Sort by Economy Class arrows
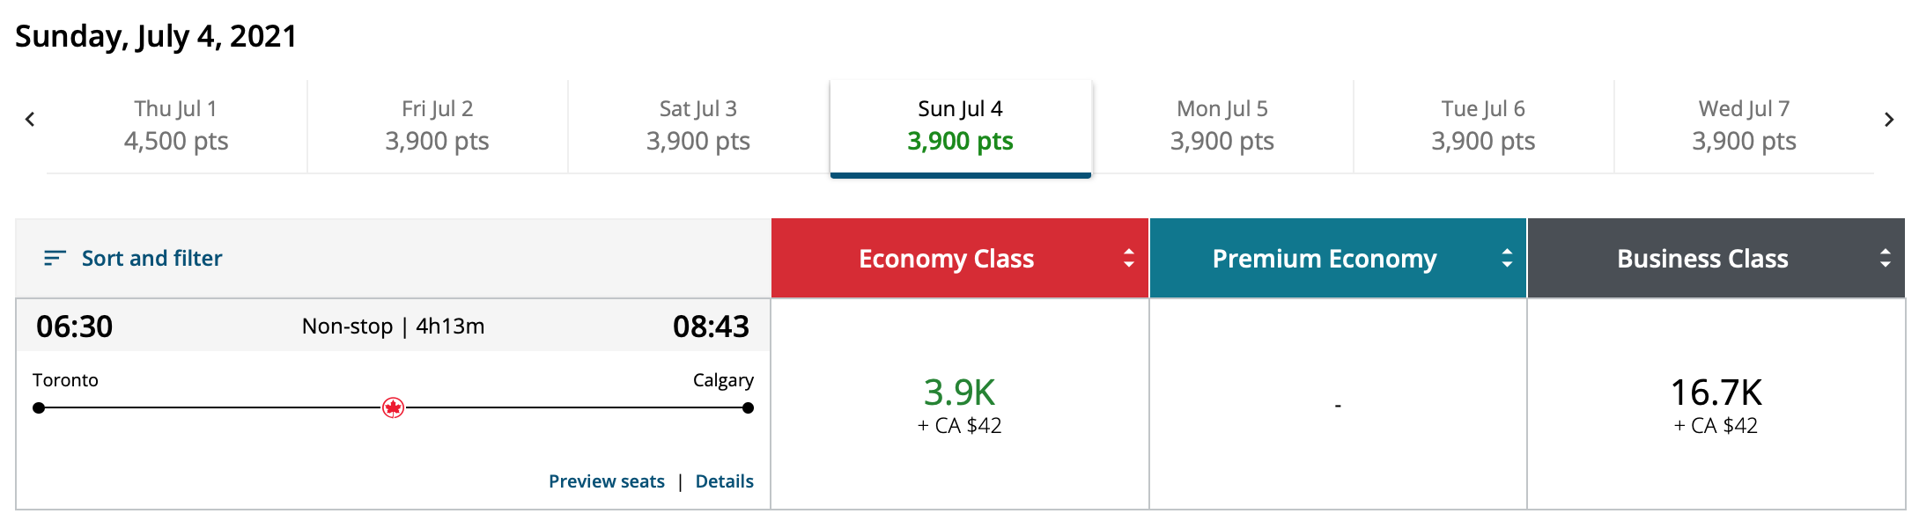This screenshot has height=521, width=1919. click(x=1128, y=258)
